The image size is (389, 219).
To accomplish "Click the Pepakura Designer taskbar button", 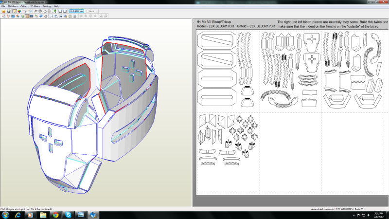I will click(93, 215).
